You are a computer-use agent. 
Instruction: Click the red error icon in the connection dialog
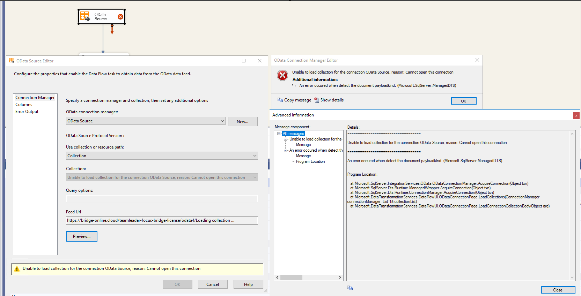(282, 75)
